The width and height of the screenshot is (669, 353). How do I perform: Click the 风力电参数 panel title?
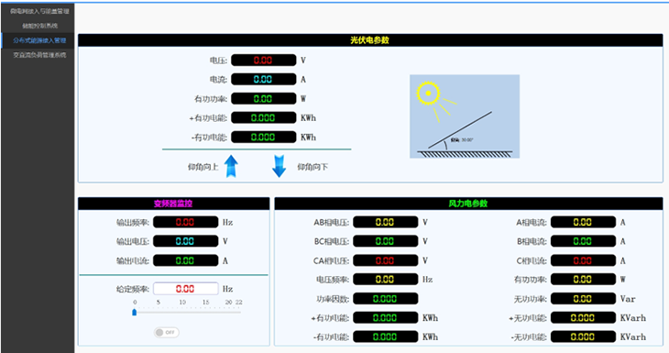pyautogui.click(x=468, y=204)
